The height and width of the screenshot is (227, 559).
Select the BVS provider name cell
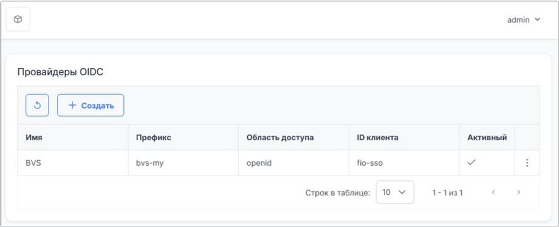73,163
